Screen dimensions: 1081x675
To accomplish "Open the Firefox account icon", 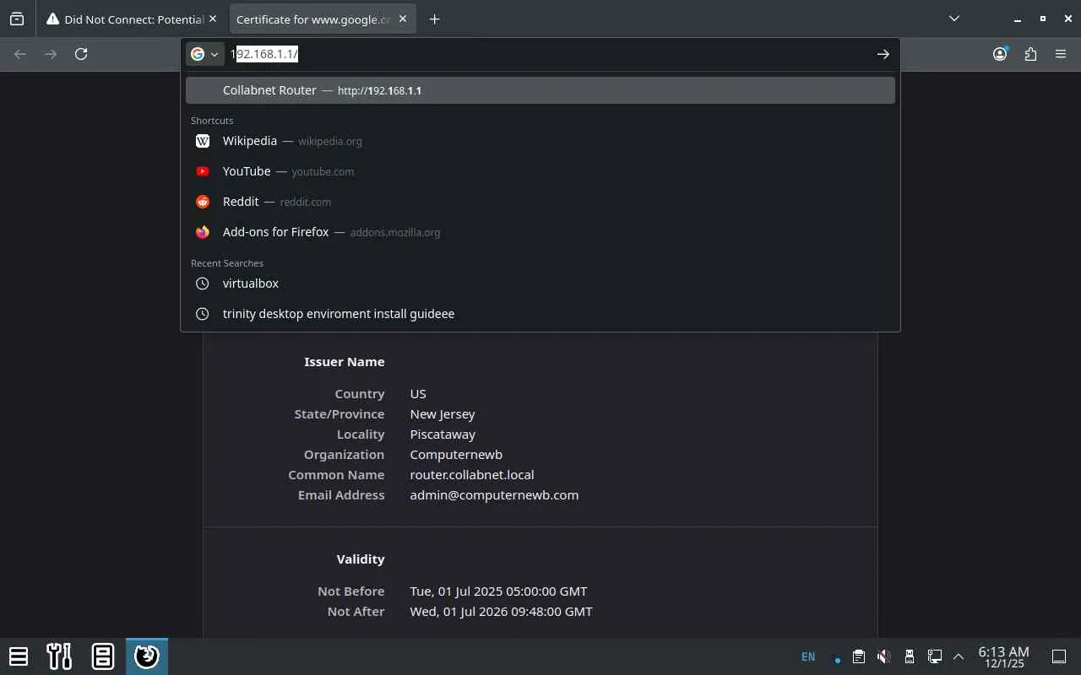I will pyautogui.click(x=1000, y=54).
